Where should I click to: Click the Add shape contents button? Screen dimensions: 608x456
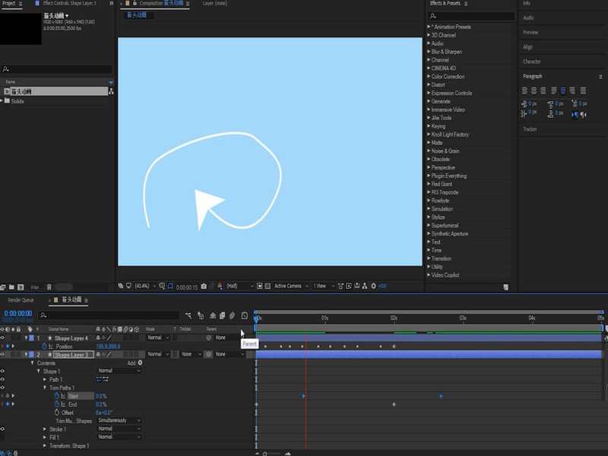click(140, 363)
